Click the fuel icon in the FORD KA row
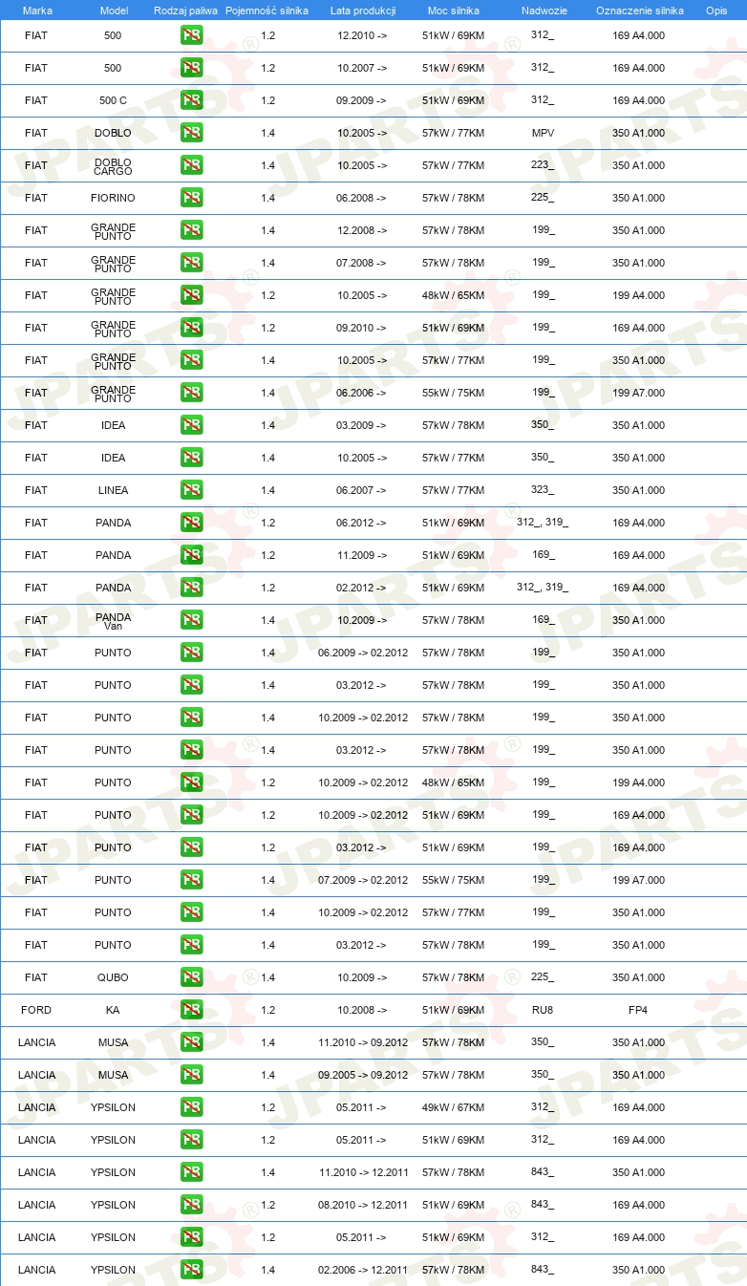This screenshot has height=1286, width=747. click(191, 1010)
